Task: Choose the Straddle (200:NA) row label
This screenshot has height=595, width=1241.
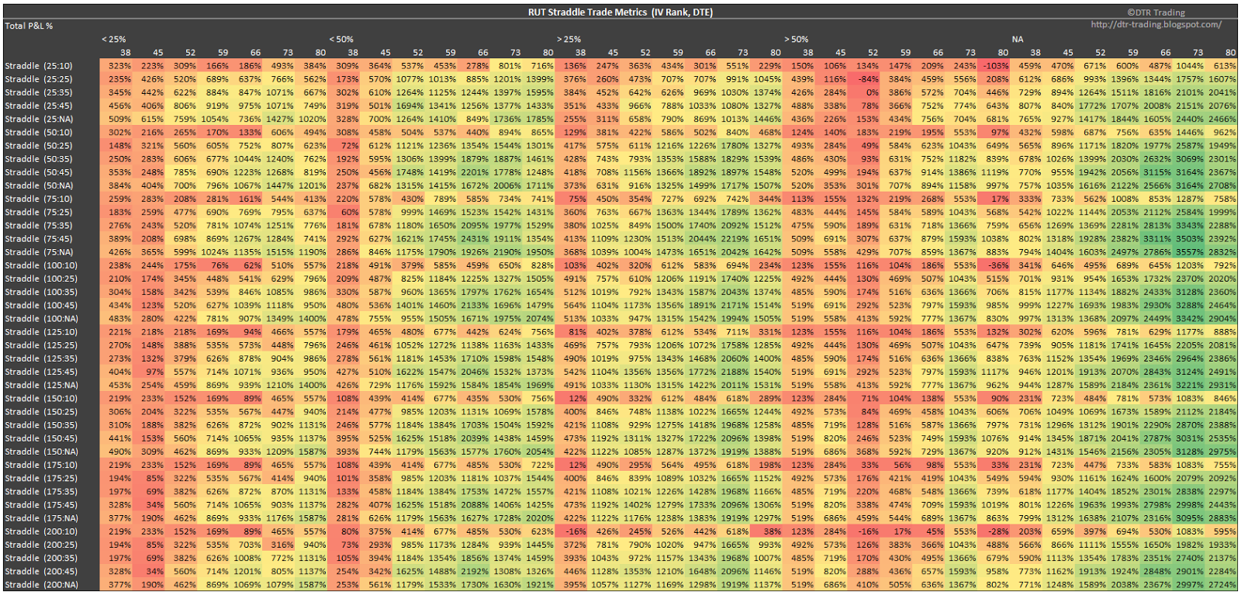Action: pyautogui.click(x=41, y=584)
